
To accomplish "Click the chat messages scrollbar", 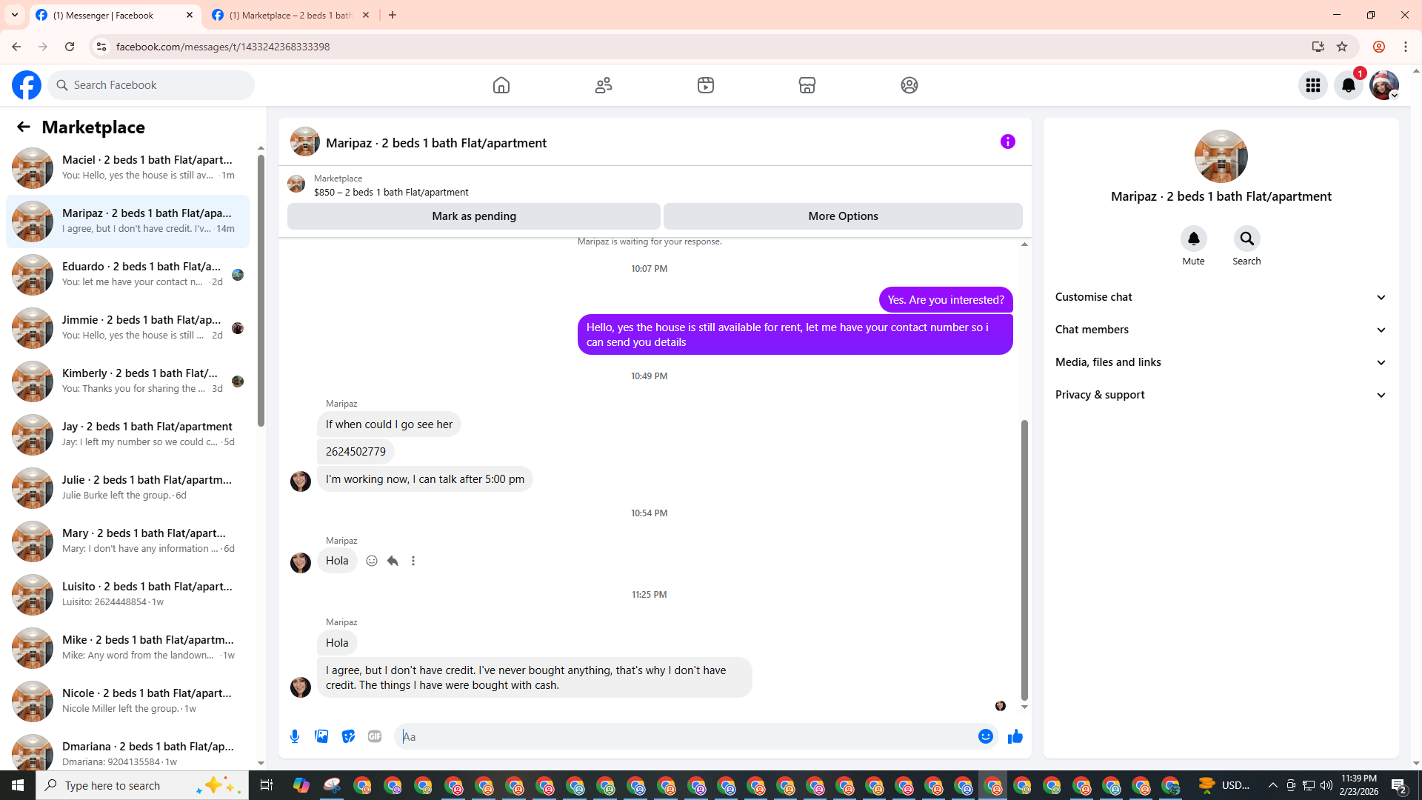I will click(1024, 559).
